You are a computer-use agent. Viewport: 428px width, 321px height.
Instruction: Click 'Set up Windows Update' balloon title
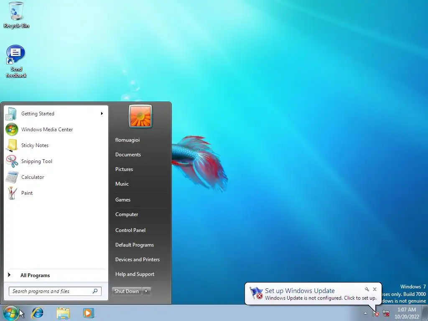pos(300,291)
